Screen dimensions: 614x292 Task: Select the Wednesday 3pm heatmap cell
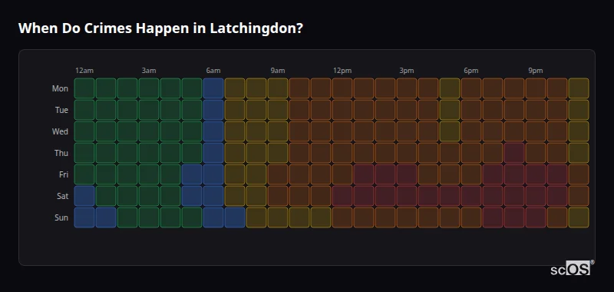tap(407, 131)
